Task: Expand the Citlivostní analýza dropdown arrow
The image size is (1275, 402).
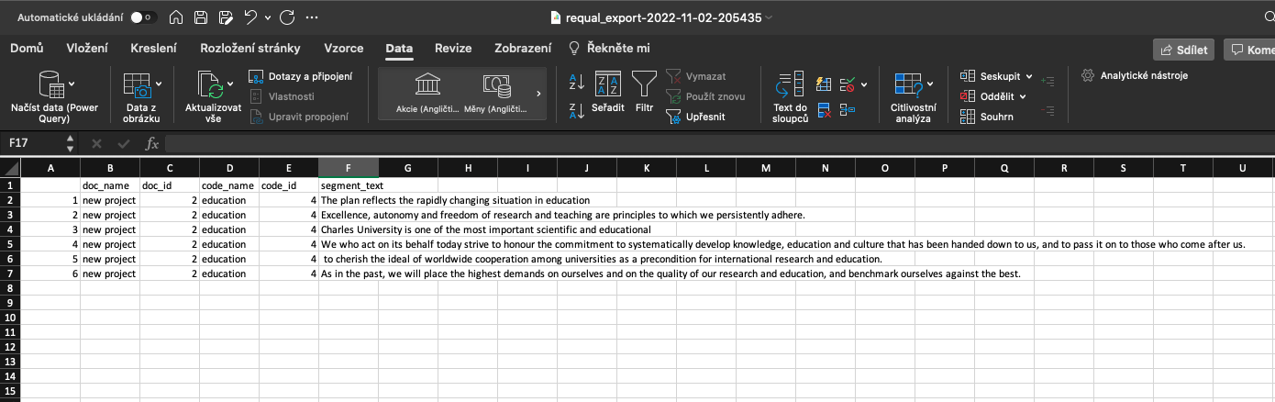Action: pyautogui.click(x=930, y=84)
